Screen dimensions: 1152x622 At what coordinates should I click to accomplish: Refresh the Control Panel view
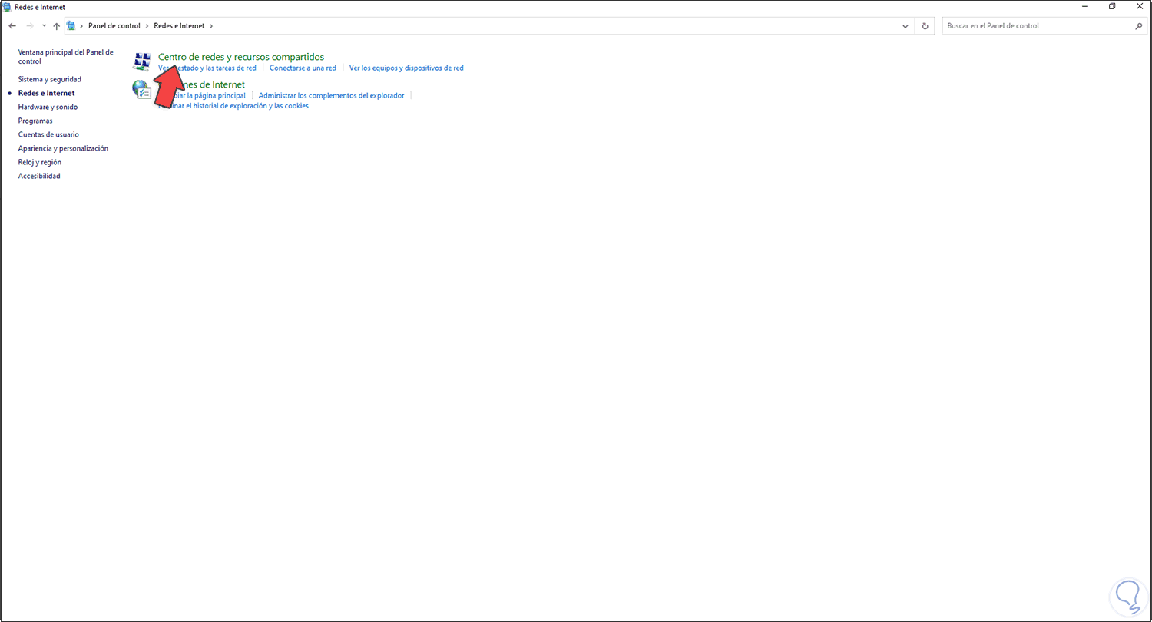[925, 26]
